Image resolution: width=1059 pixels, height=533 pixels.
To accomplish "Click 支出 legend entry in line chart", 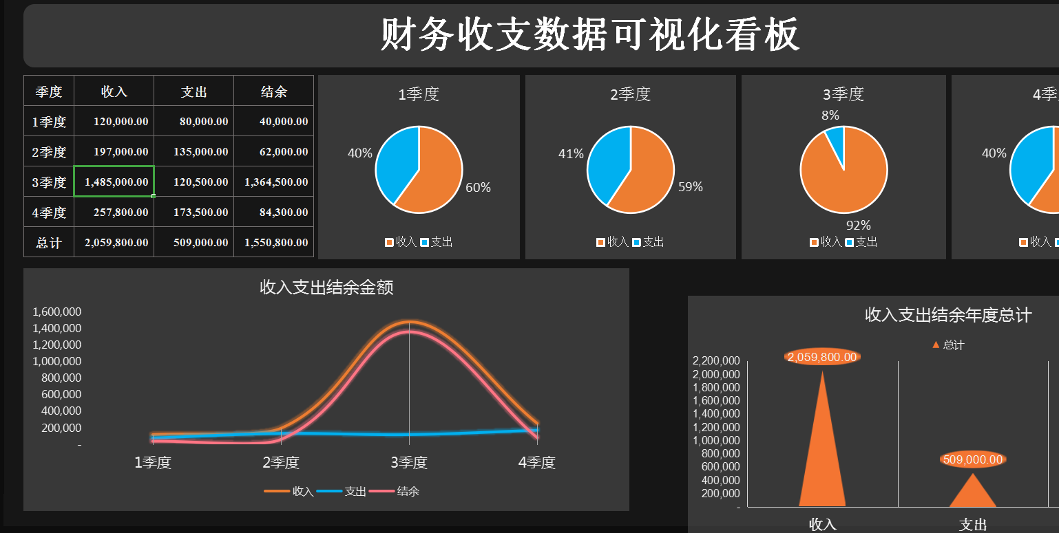I will [341, 491].
